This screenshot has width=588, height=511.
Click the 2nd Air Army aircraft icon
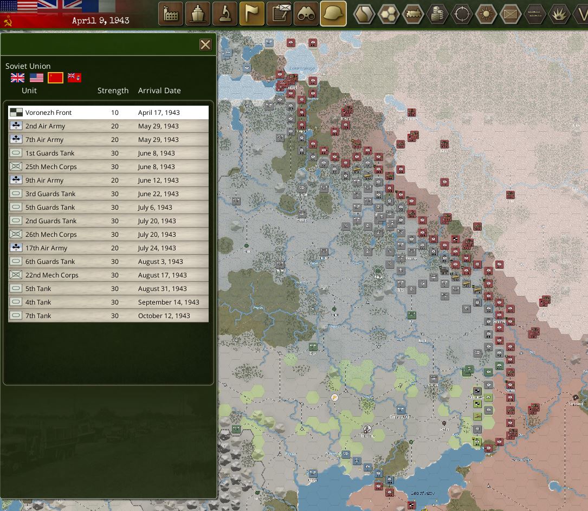click(16, 126)
